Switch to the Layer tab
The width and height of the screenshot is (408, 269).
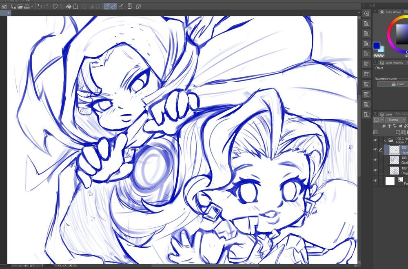[386, 114]
